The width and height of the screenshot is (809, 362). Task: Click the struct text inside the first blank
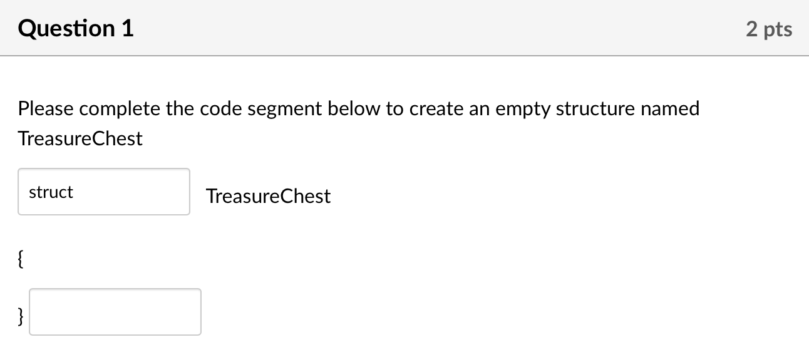pos(50,192)
